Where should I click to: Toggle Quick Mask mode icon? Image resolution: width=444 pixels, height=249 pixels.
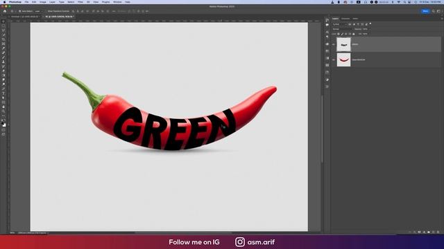click(x=3, y=130)
